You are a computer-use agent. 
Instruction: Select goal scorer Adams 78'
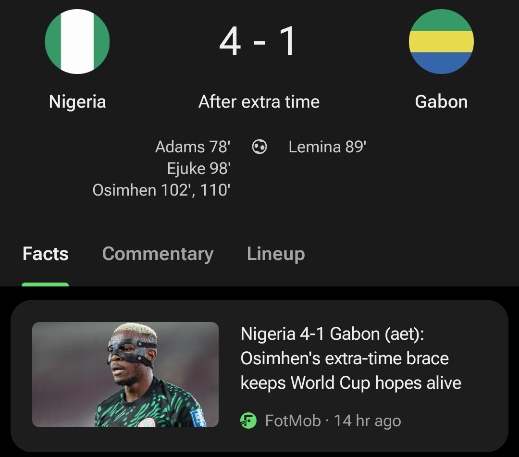[x=193, y=147]
